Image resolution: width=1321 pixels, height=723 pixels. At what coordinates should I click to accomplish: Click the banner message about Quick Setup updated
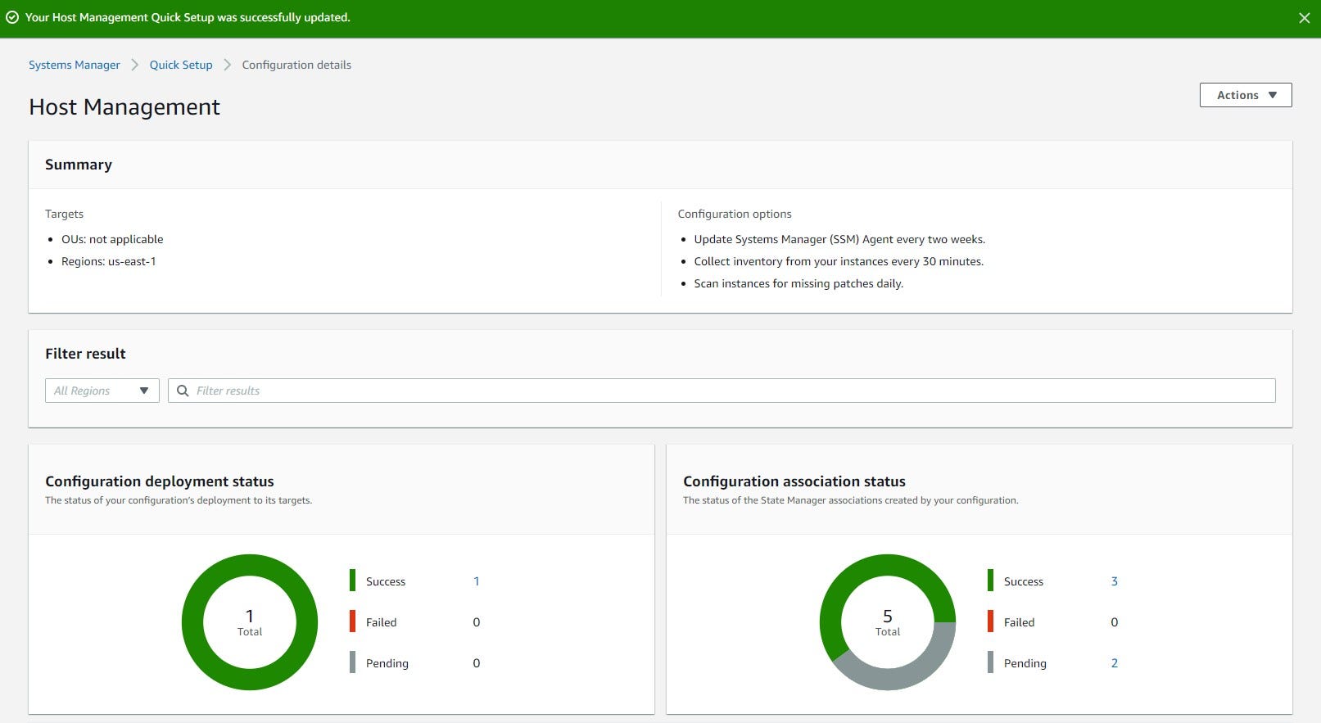188,17
